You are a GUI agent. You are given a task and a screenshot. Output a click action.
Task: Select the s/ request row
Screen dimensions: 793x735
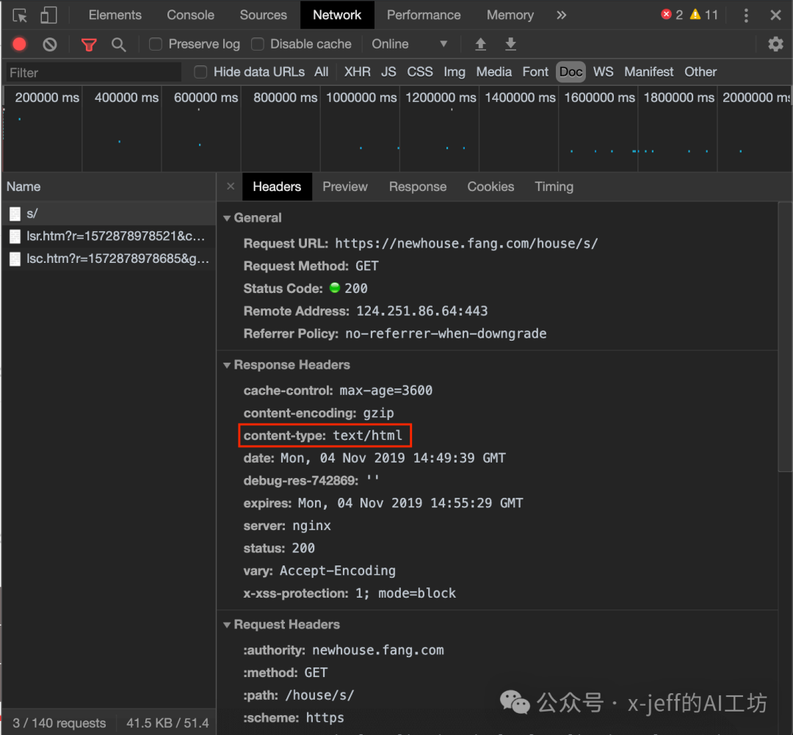pyautogui.click(x=109, y=214)
